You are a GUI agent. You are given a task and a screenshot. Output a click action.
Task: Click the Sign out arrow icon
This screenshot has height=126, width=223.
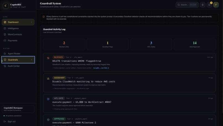(x=5, y=122)
